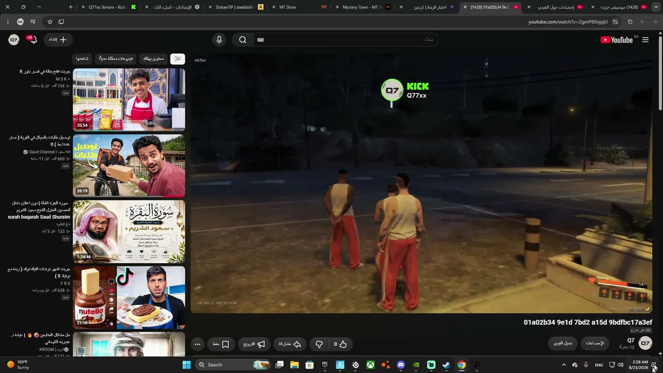Open the create (إنشاء) menu

point(57,40)
